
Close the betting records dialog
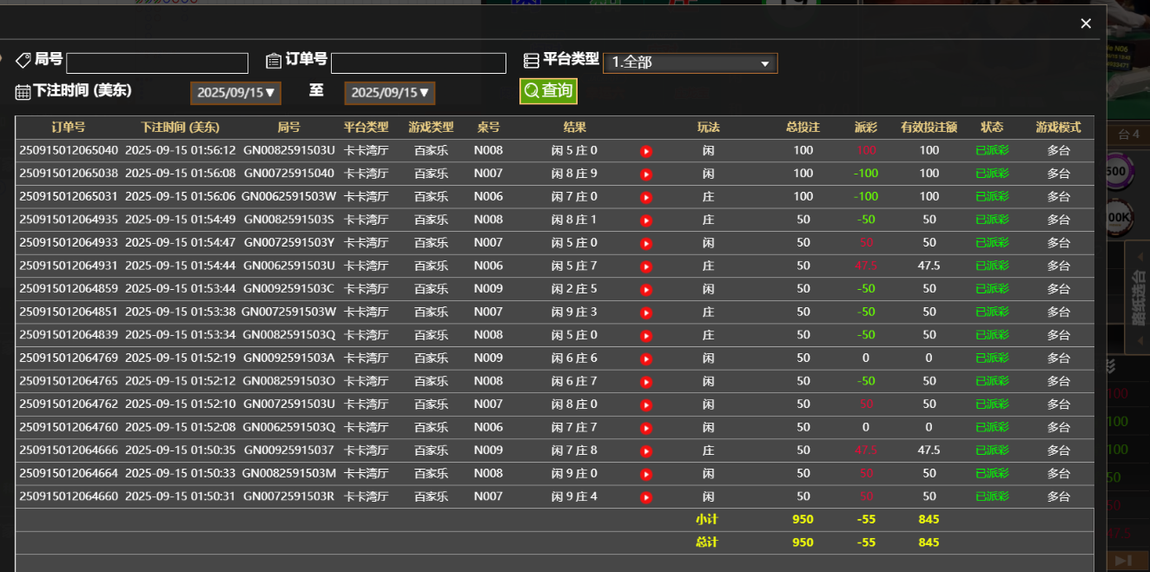coord(1085,23)
